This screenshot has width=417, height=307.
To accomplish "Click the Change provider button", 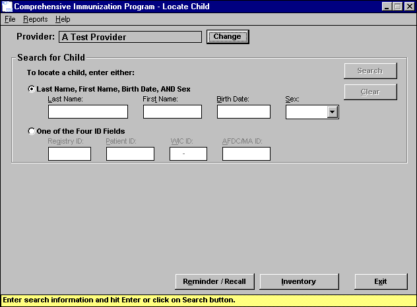I will [227, 37].
